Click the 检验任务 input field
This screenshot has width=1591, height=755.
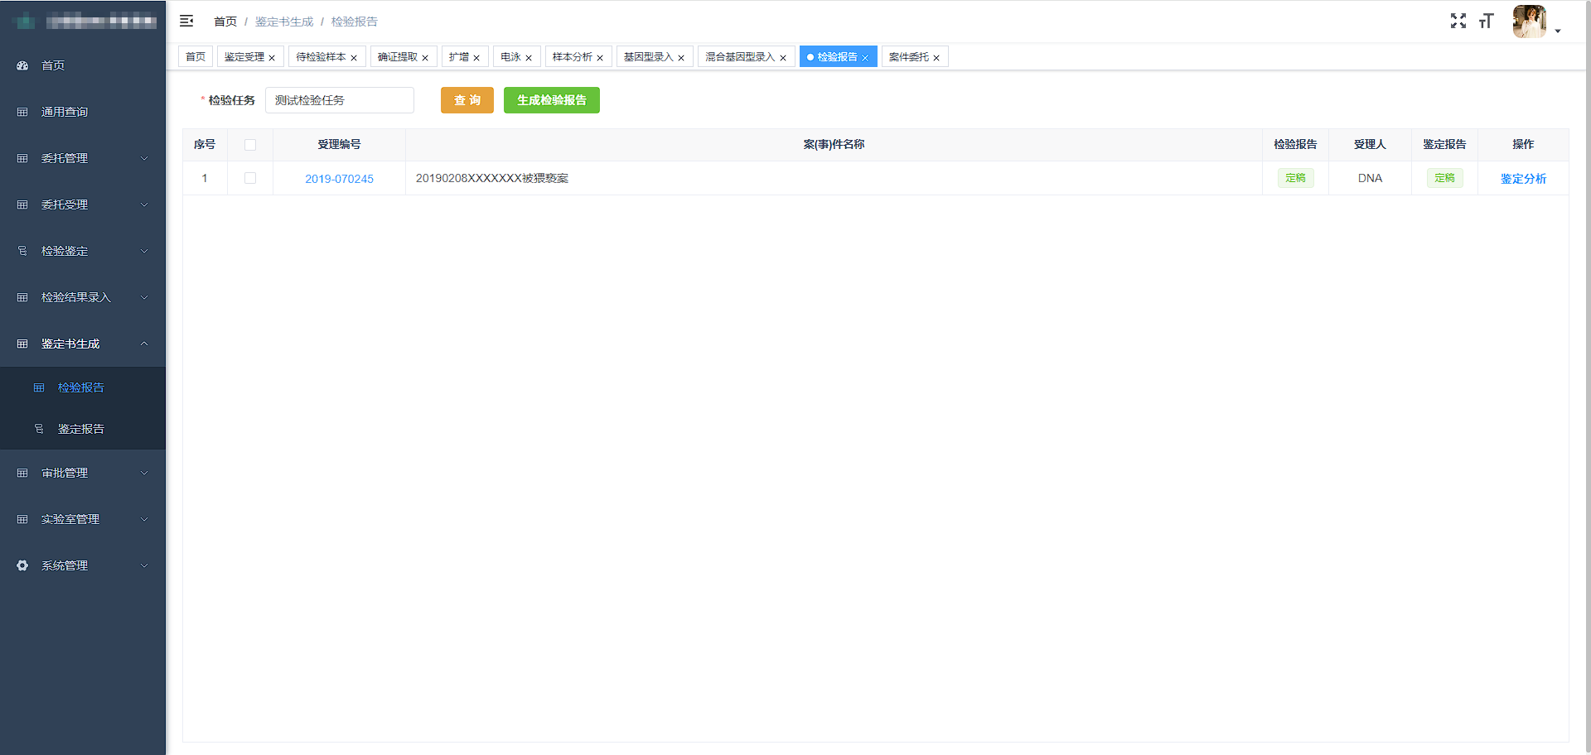click(339, 100)
